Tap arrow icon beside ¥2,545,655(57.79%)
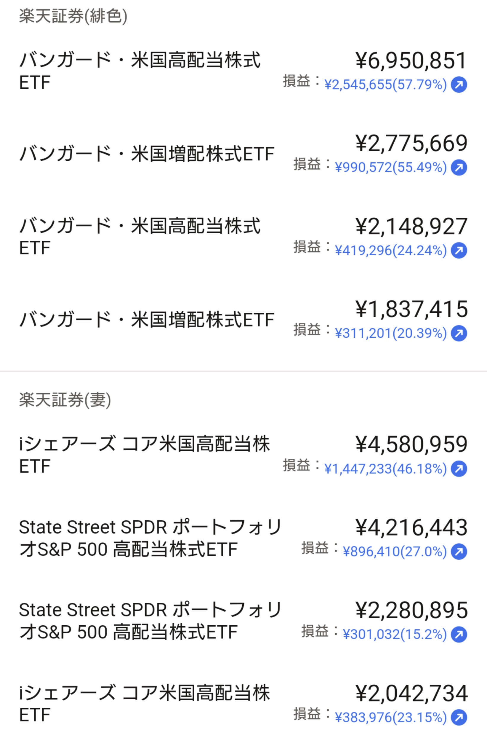Screen dimensions: 487x741 click(x=459, y=85)
